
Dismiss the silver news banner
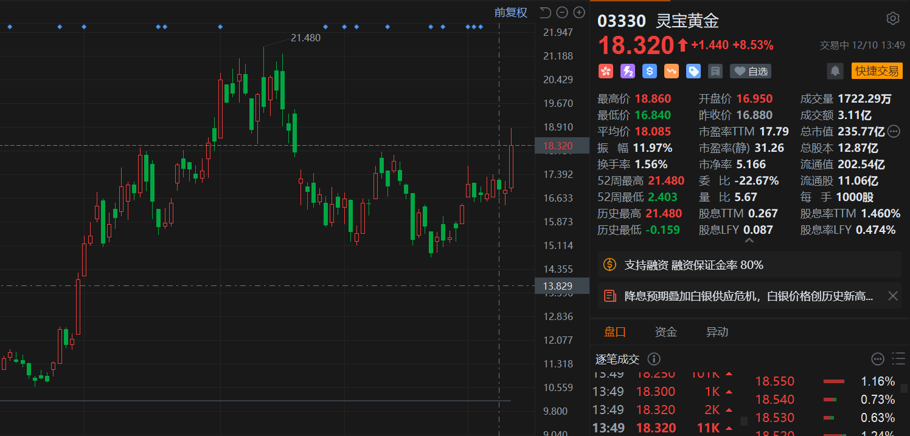click(x=892, y=296)
